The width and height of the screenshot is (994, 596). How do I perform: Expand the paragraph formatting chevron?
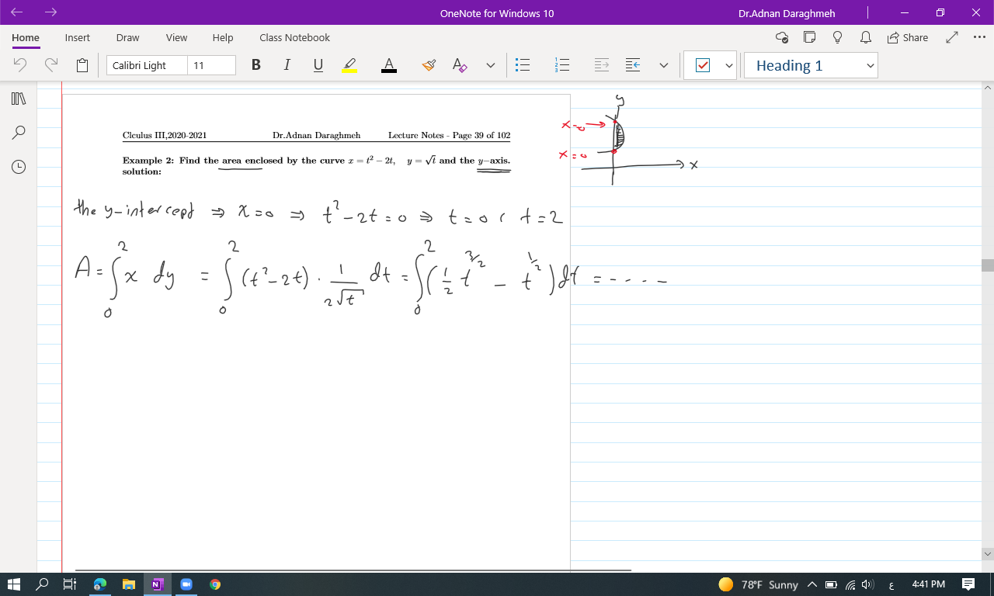pyautogui.click(x=664, y=65)
